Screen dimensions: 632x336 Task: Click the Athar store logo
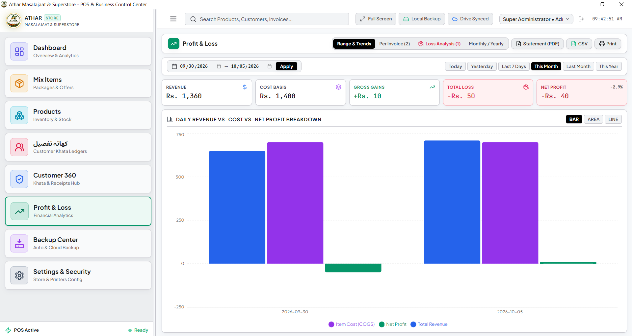[14, 21]
